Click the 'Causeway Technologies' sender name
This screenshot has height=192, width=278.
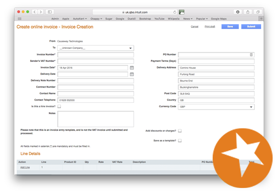pyautogui.click(x=70, y=41)
